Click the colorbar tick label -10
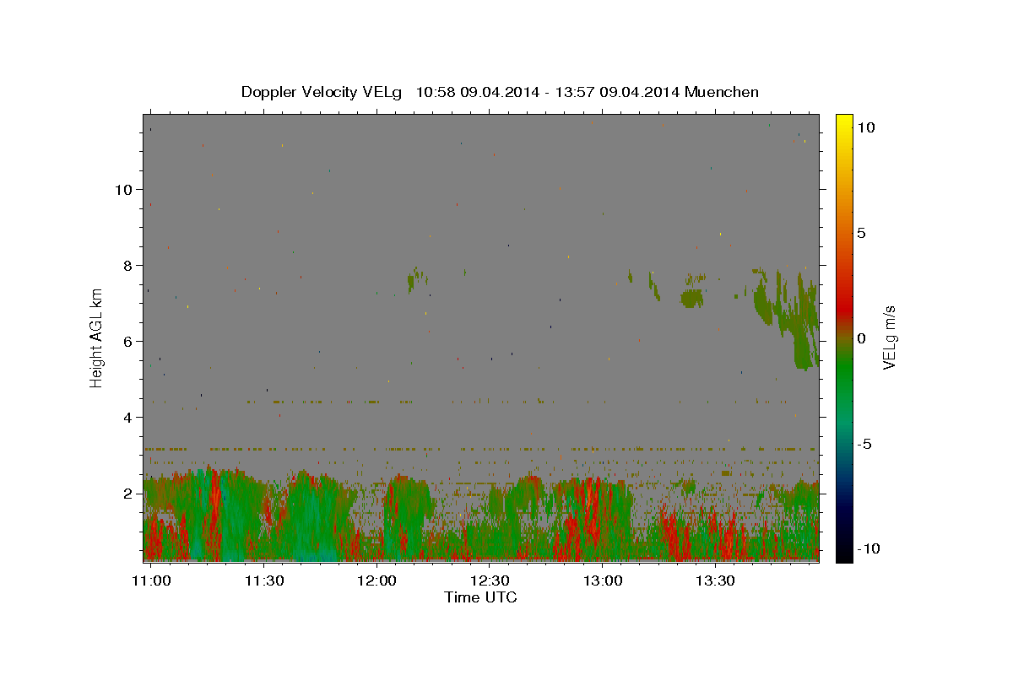The width and height of the screenshot is (1013, 675). [867, 548]
